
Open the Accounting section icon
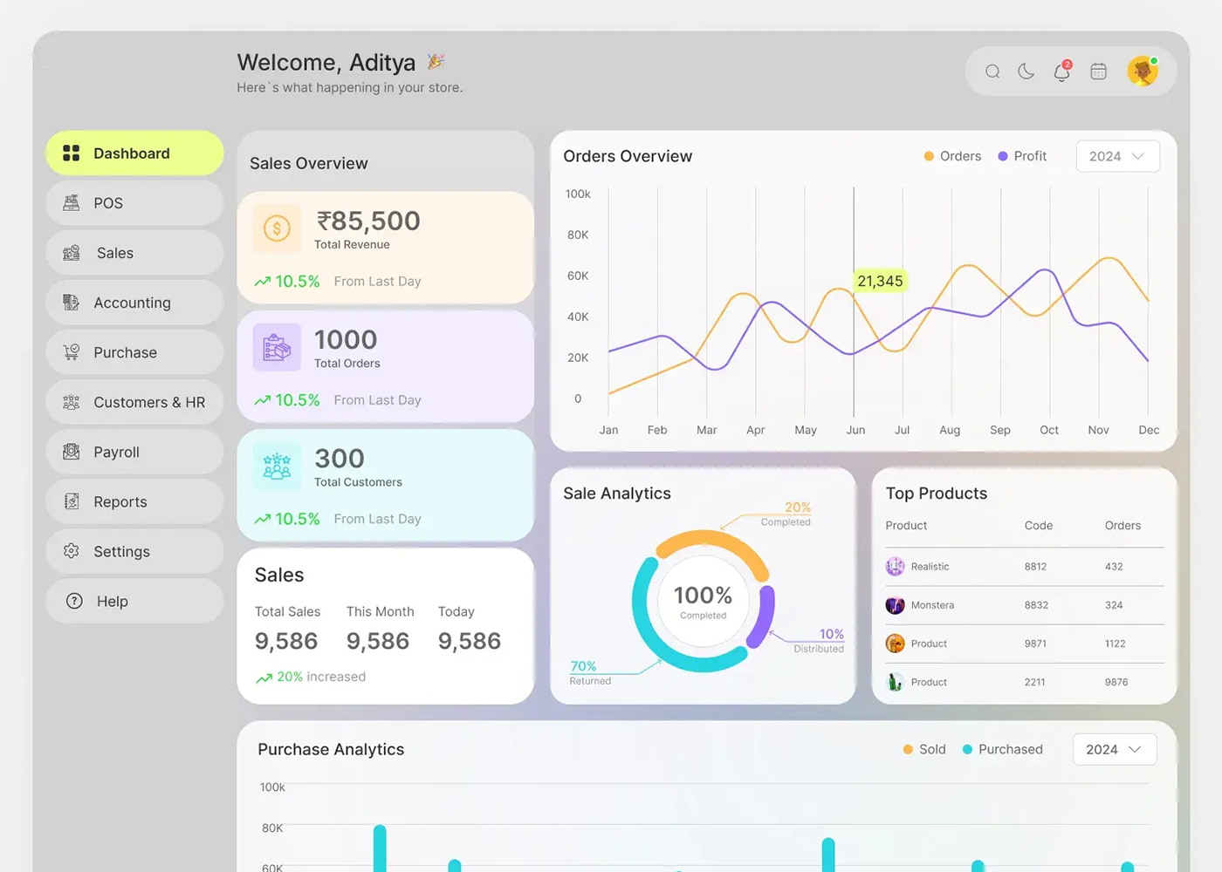[71, 302]
